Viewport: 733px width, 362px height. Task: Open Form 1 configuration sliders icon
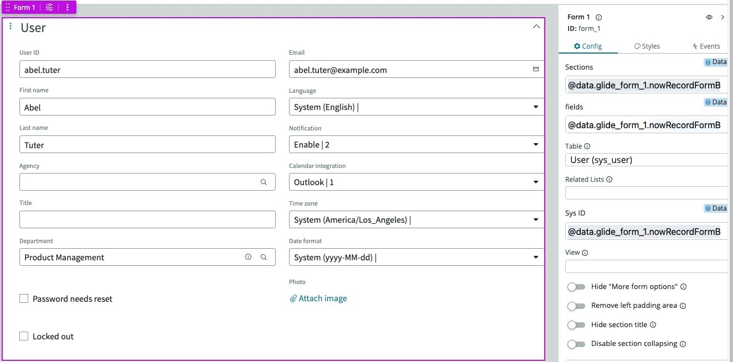click(x=49, y=7)
